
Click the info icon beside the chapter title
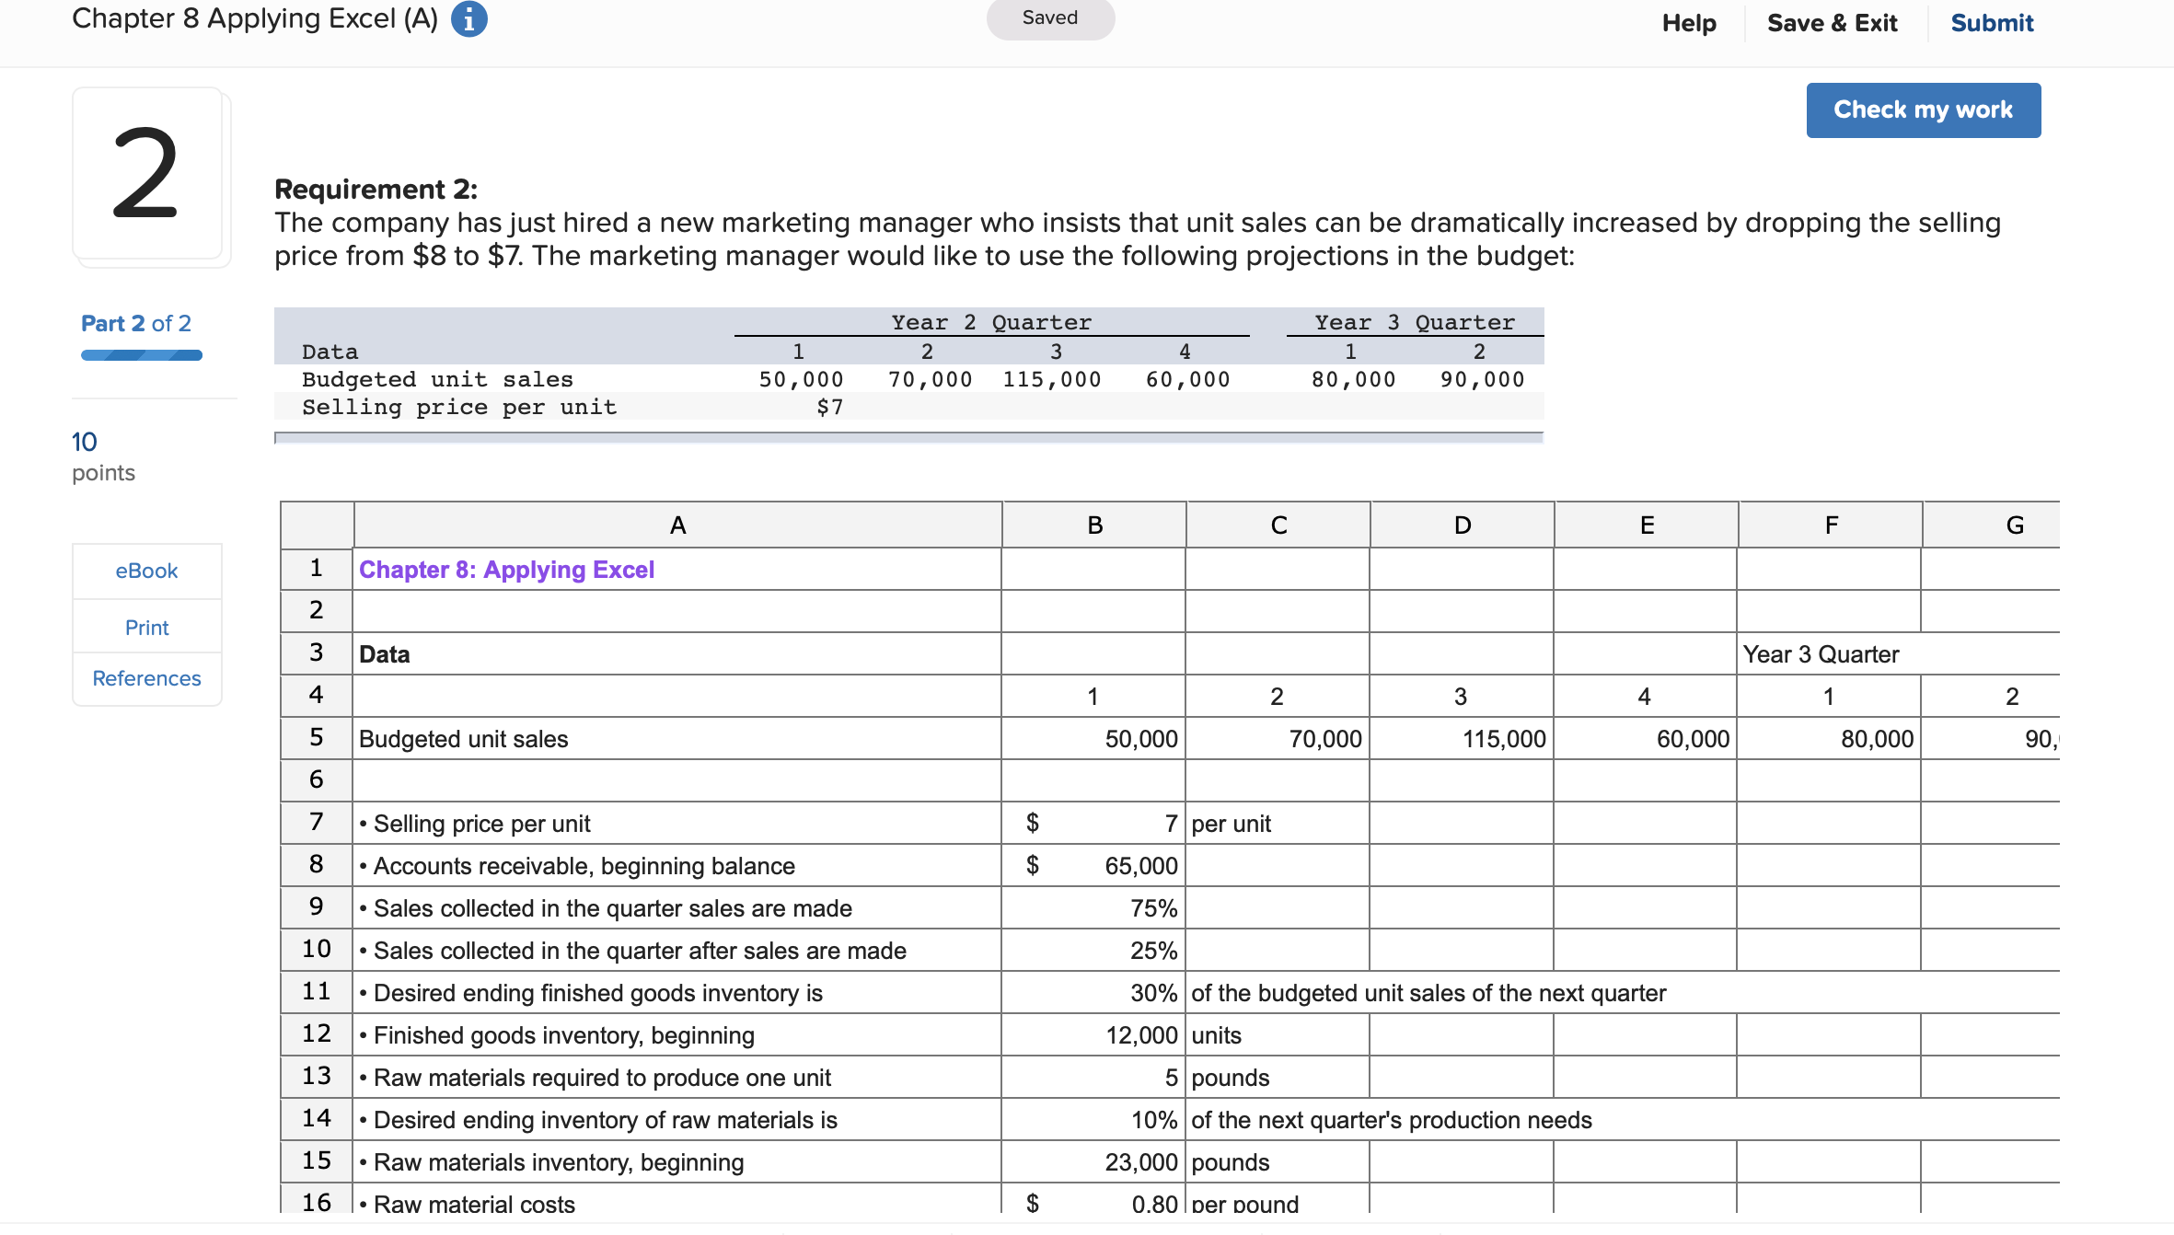469,18
